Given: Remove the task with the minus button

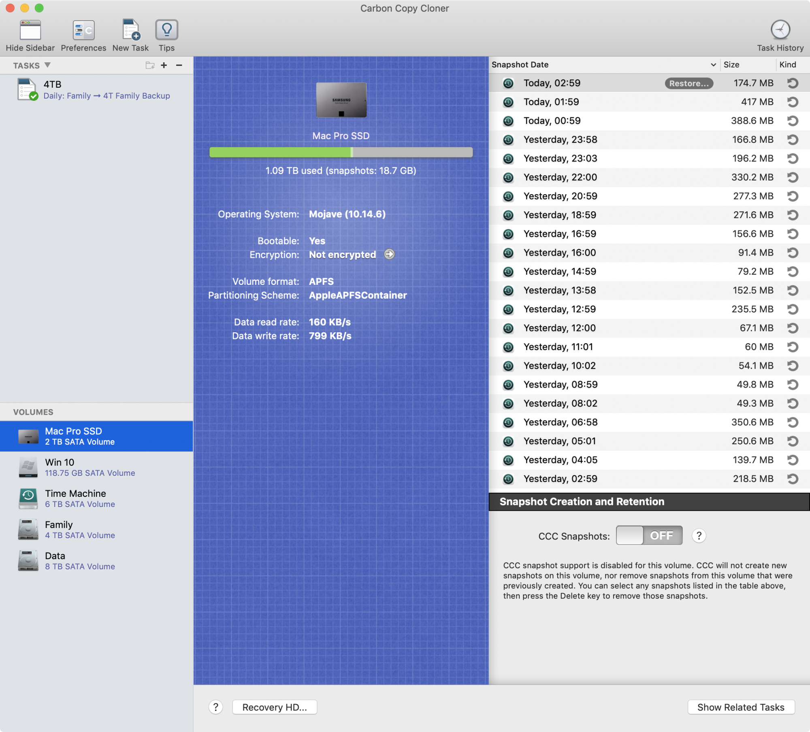Looking at the screenshot, I should pyautogui.click(x=179, y=65).
